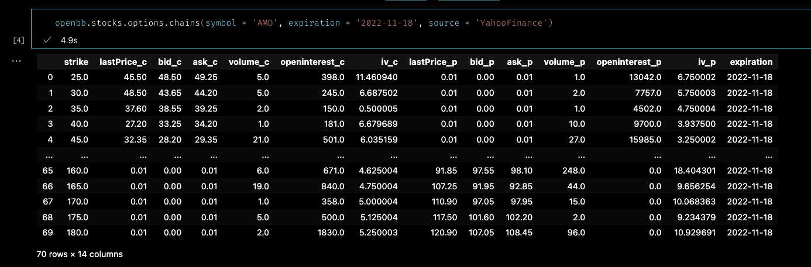Image resolution: width=811 pixels, height=267 pixels.
Task: Select the 107.25 lastPrice_p value
Action: 443,186
